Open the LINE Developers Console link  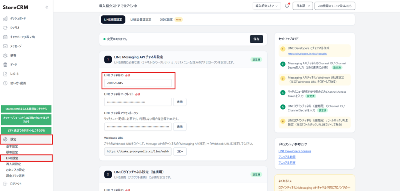pos(295,151)
